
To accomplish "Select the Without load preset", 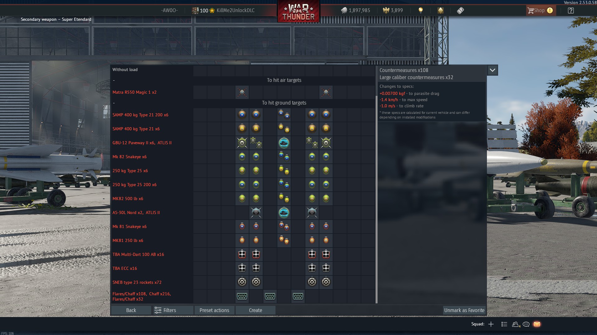I will point(125,69).
